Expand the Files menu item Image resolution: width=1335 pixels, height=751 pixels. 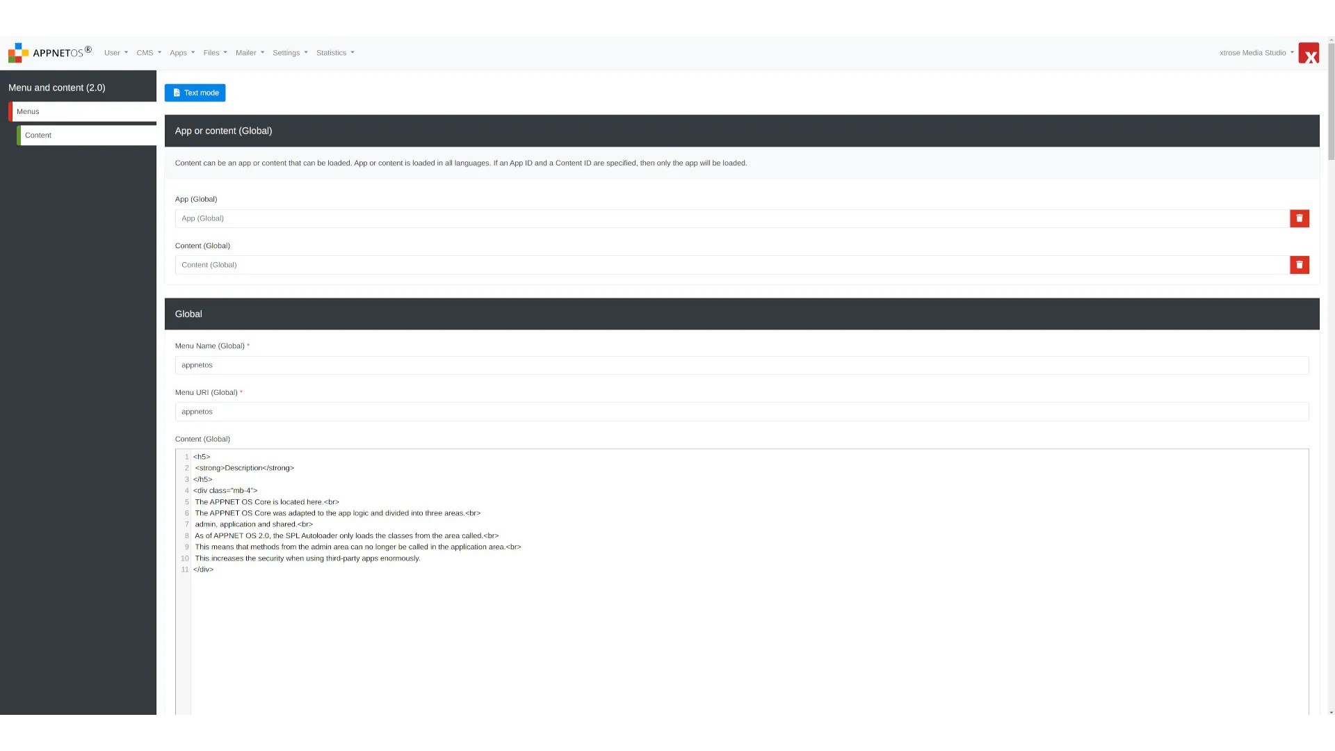215,52
